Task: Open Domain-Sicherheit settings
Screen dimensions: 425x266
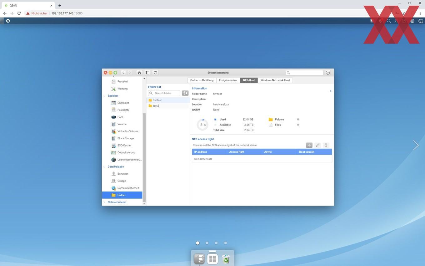Action: [128, 188]
